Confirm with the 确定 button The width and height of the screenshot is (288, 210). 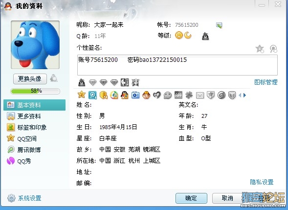coord(191,198)
